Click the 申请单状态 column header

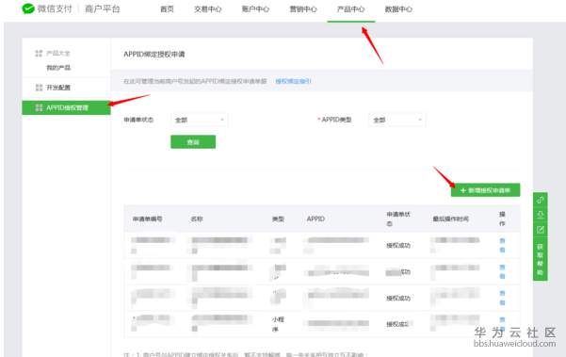tap(398, 219)
